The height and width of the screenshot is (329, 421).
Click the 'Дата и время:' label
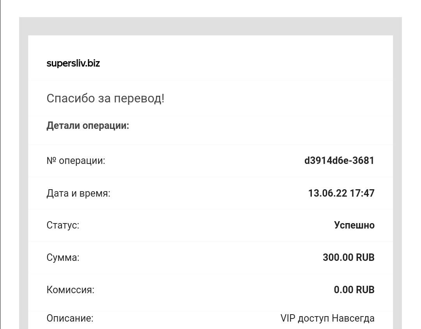tap(78, 193)
